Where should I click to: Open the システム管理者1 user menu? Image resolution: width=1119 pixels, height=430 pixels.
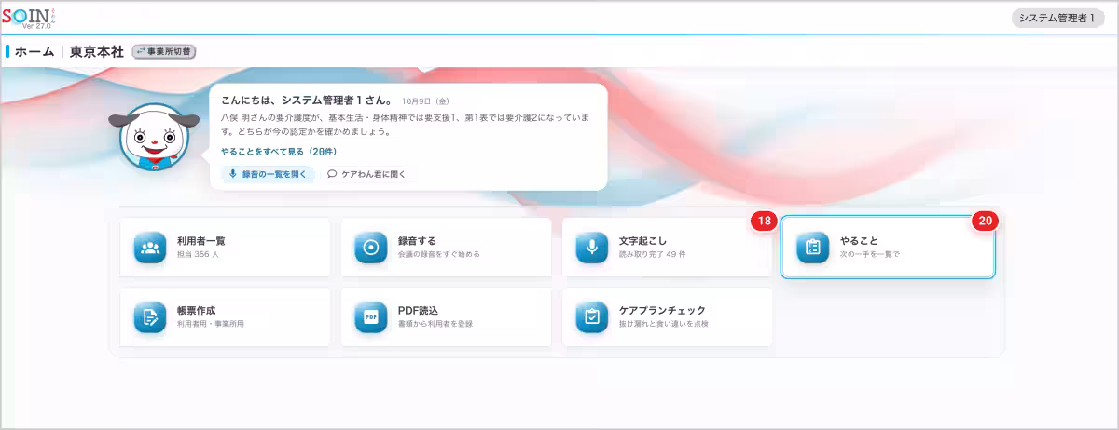tap(1057, 18)
